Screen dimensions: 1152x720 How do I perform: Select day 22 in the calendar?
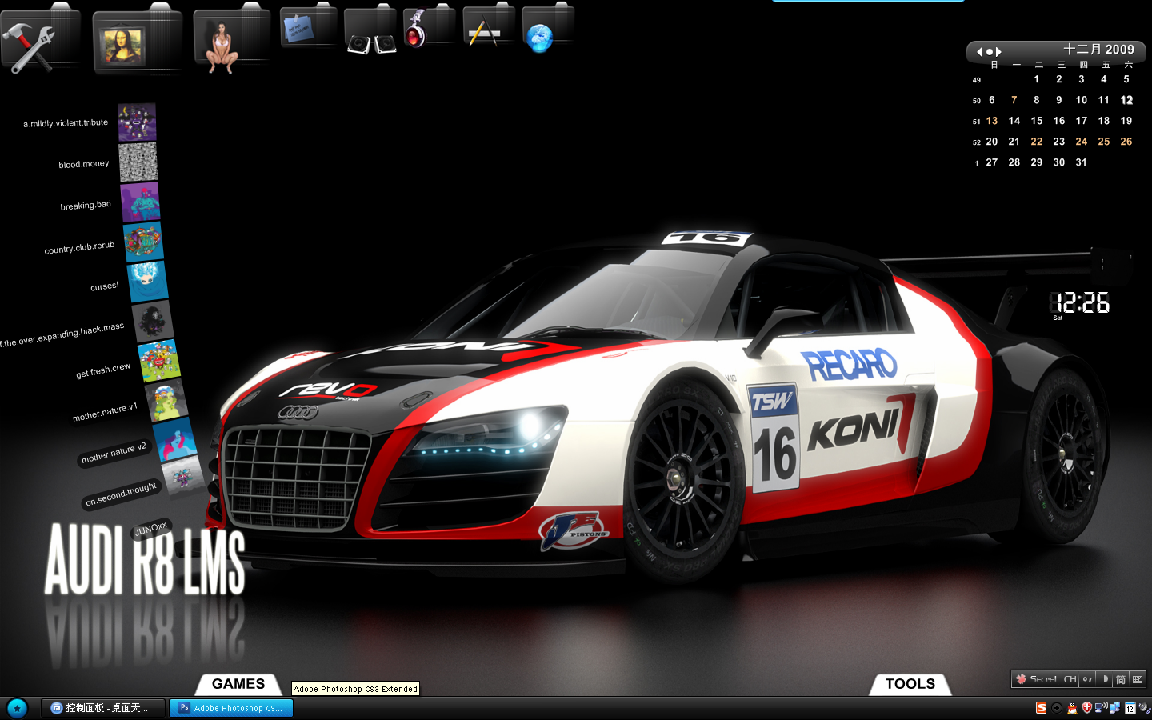1037,142
